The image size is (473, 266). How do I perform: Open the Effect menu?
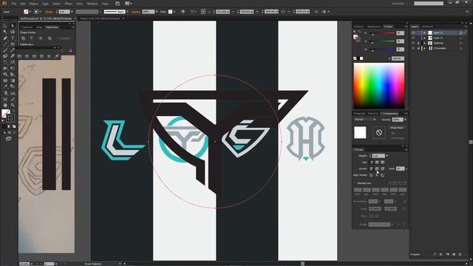coord(69,4)
